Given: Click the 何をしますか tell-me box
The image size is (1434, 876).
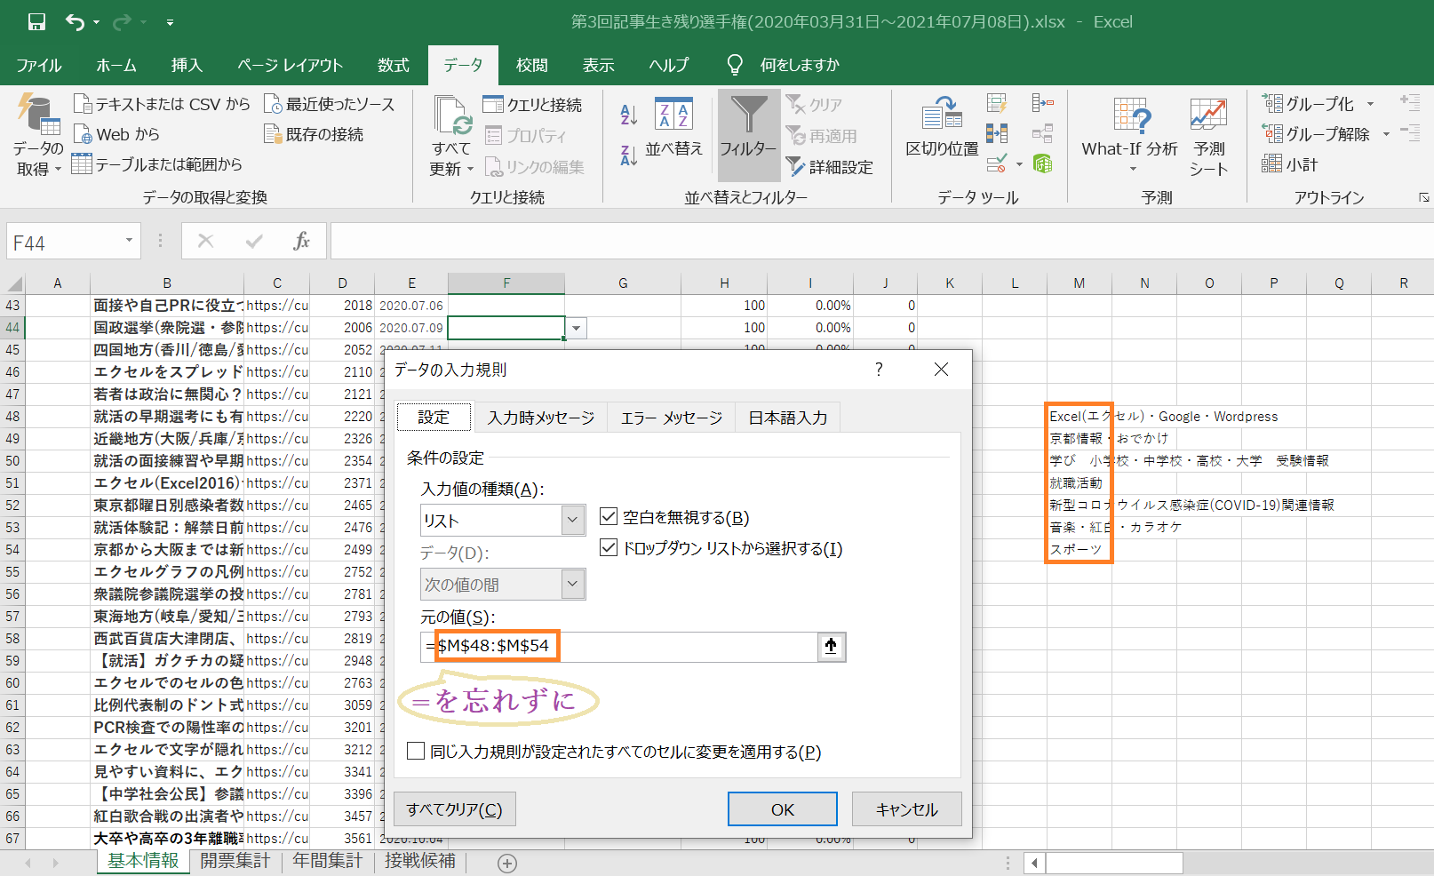Looking at the screenshot, I should [x=800, y=65].
